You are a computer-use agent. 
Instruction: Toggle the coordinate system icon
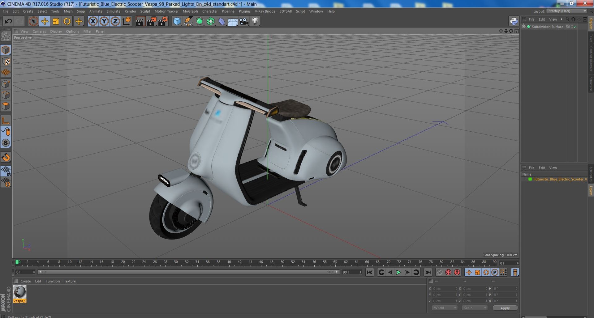127,21
